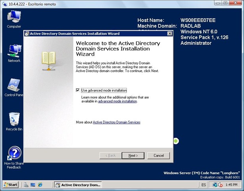Select the Network desktop icon
Screen dimensions: 244x191
[14, 52]
